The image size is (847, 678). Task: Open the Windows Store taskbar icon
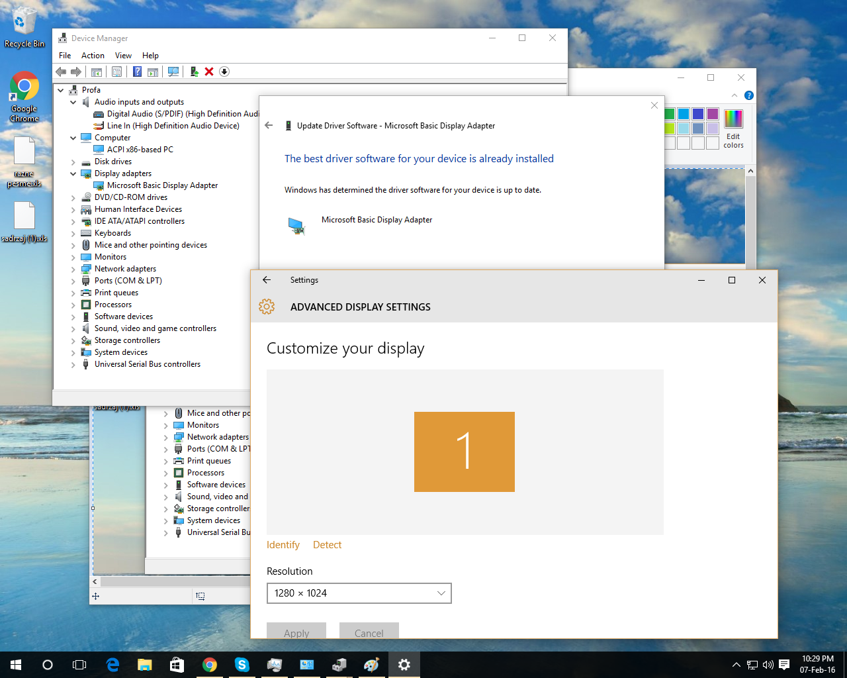tap(177, 665)
